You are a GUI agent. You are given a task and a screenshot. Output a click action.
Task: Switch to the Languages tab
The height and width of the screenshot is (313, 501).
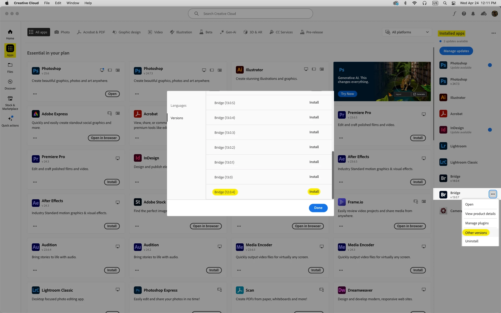point(178,105)
